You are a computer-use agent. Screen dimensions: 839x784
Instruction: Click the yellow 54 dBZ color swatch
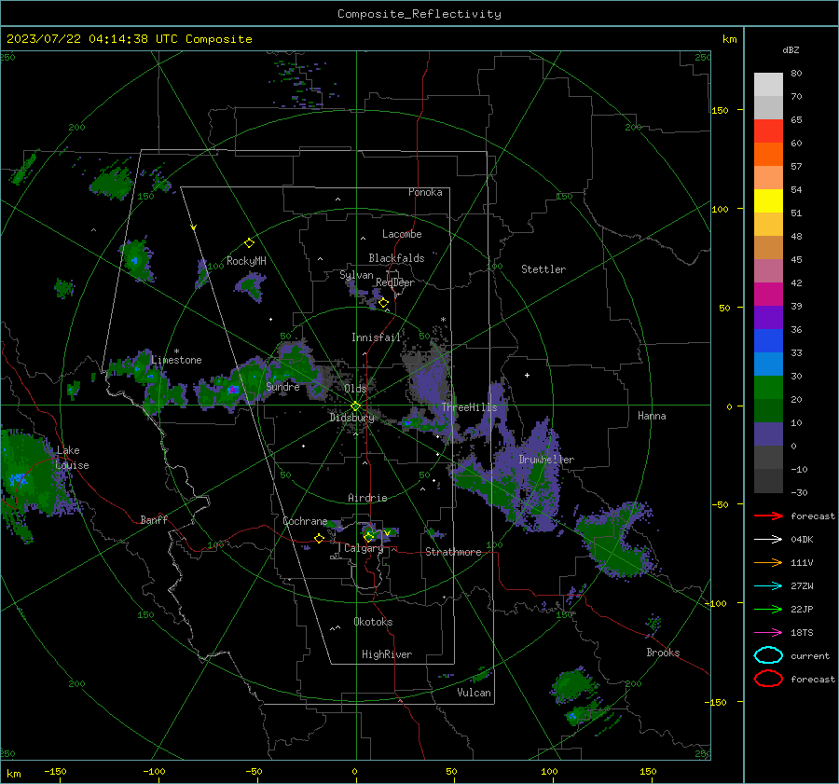[768, 200]
